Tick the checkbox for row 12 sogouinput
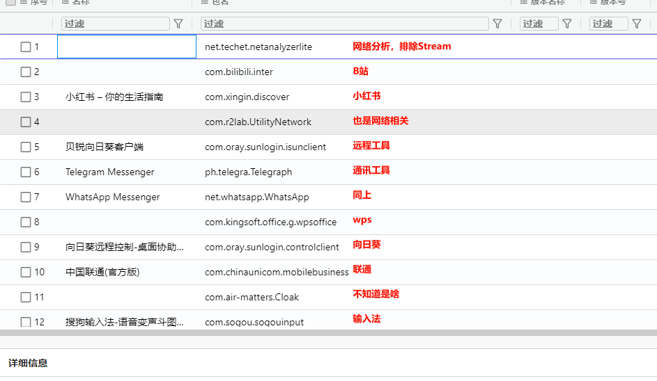Viewport: 657px width, 381px height. click(x=26, y=322)
